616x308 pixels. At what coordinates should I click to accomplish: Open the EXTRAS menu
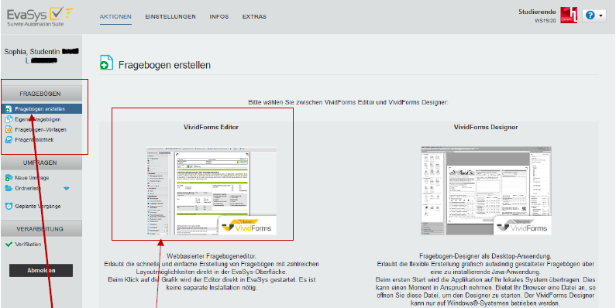coord(254,16)
